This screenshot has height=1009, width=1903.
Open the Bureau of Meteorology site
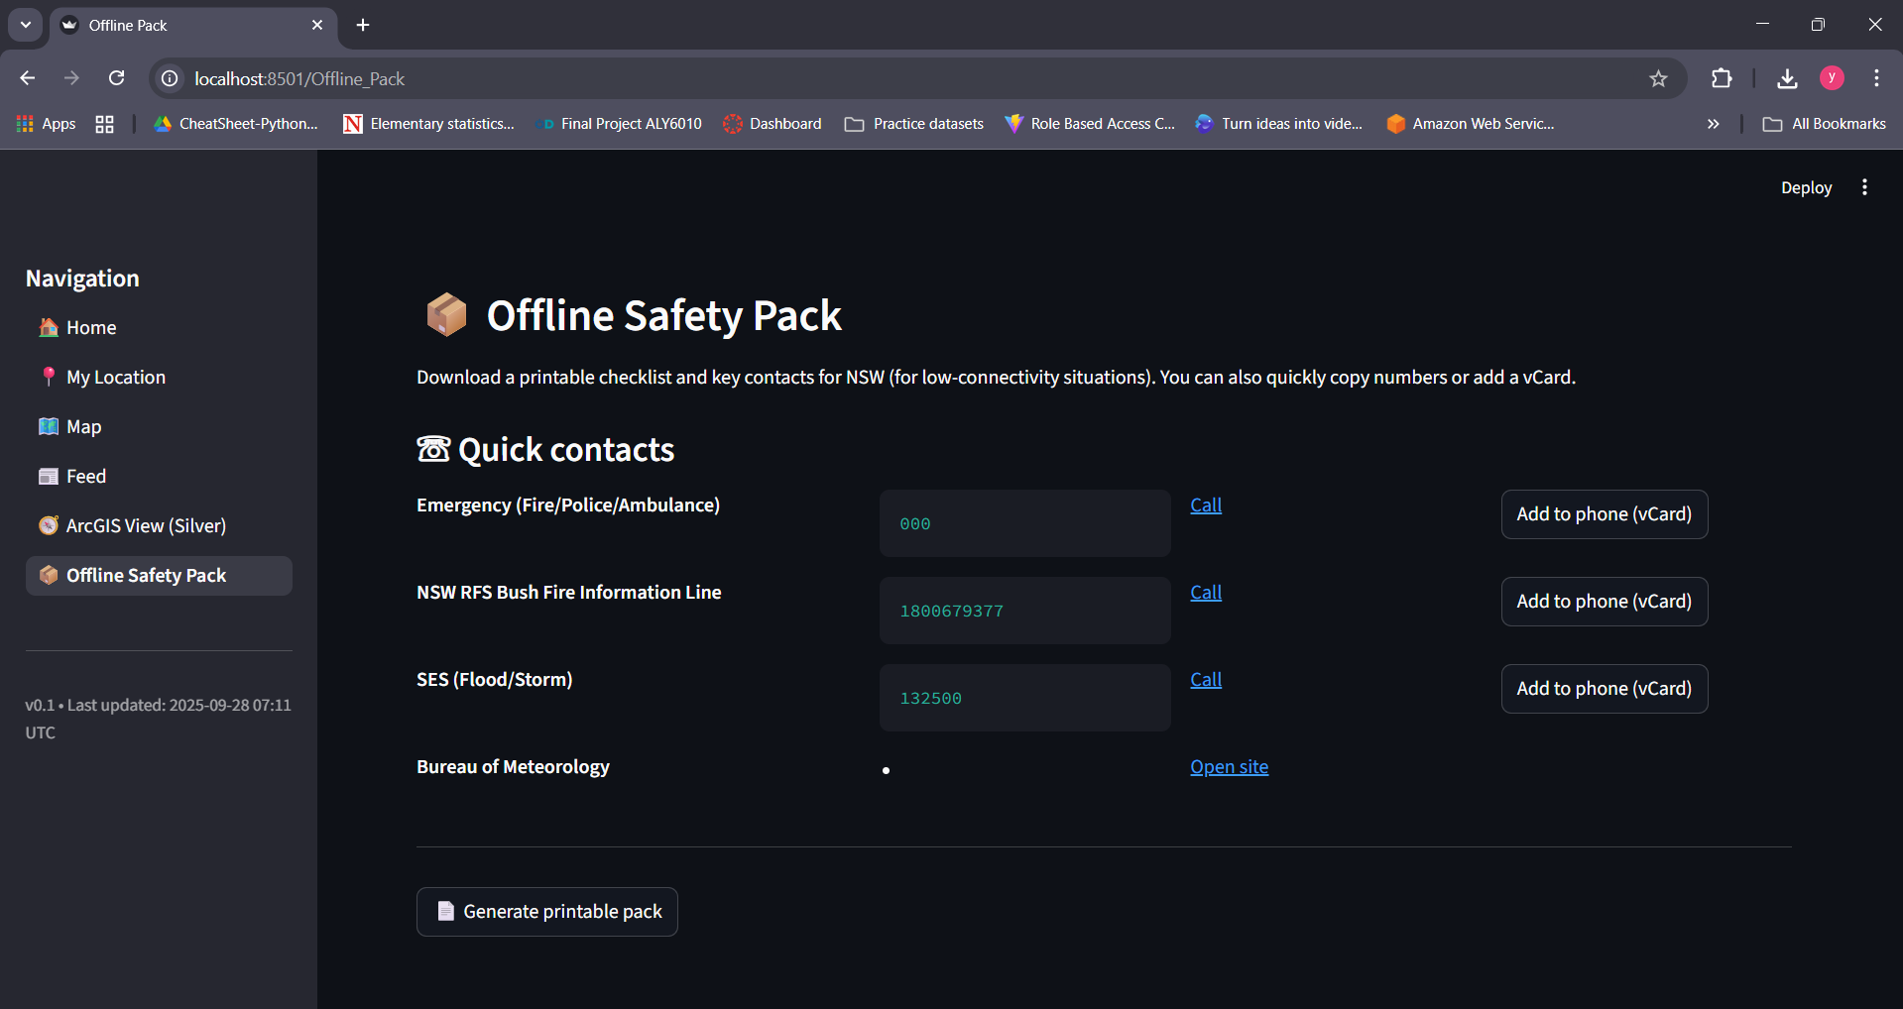1230,767
